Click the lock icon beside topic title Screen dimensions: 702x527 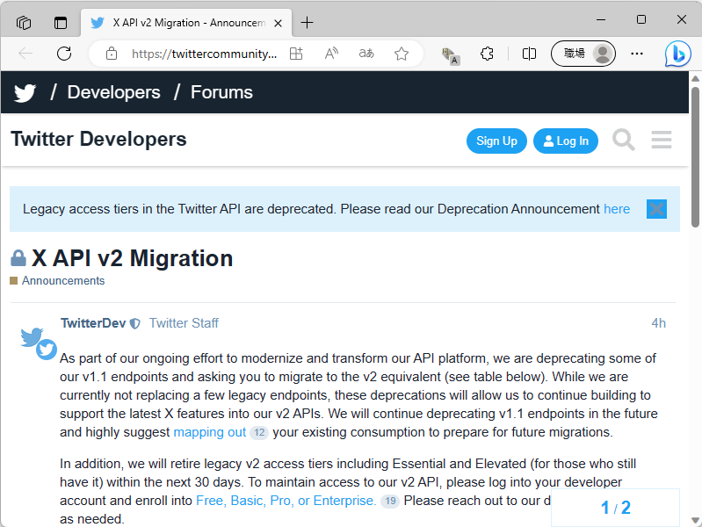(18, 258)
